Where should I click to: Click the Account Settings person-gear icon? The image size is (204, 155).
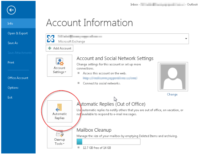pos(60,61)
